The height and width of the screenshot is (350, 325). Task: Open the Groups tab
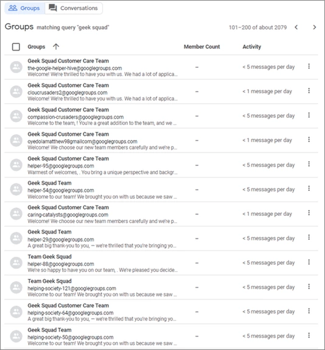(x=24, y=9)
